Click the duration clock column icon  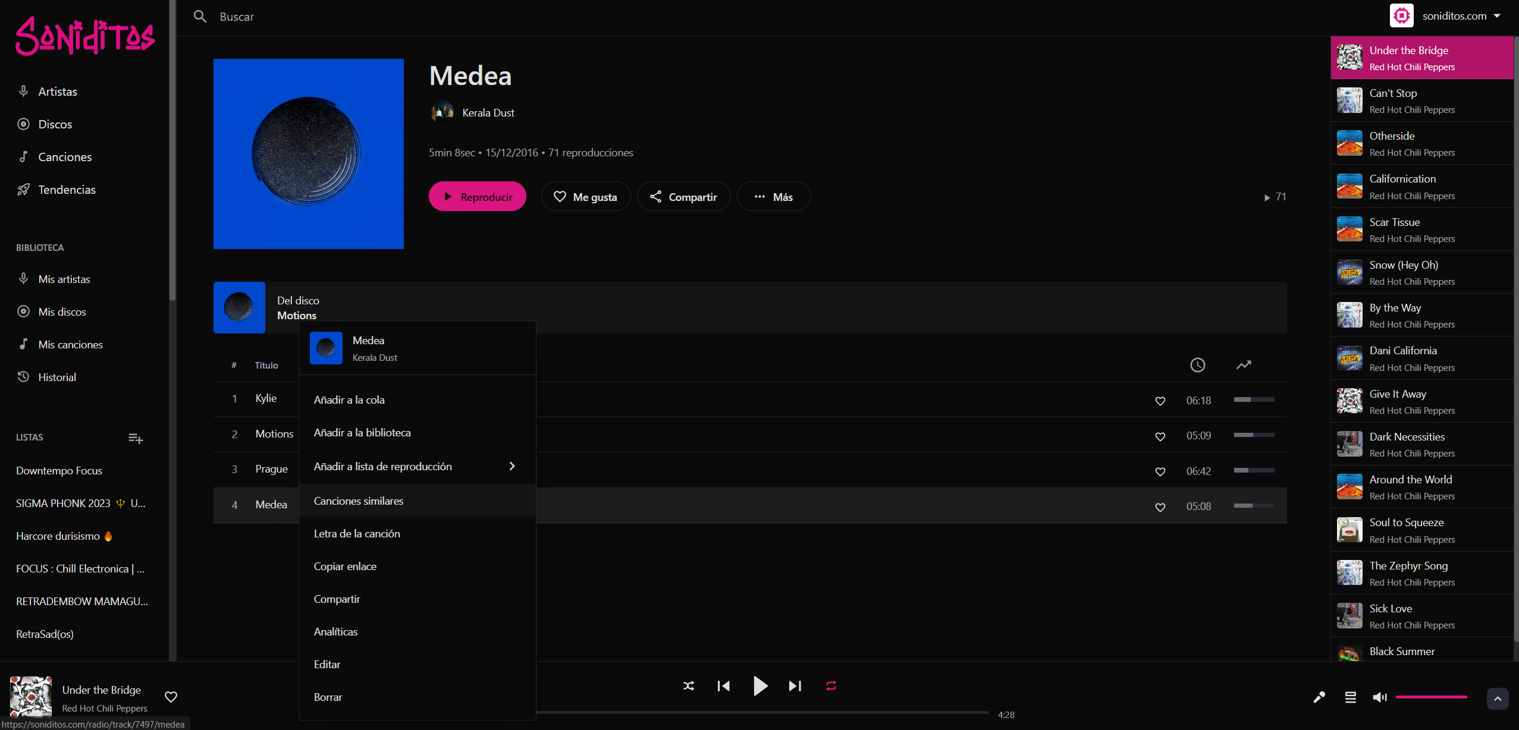tap(1198, 365)
